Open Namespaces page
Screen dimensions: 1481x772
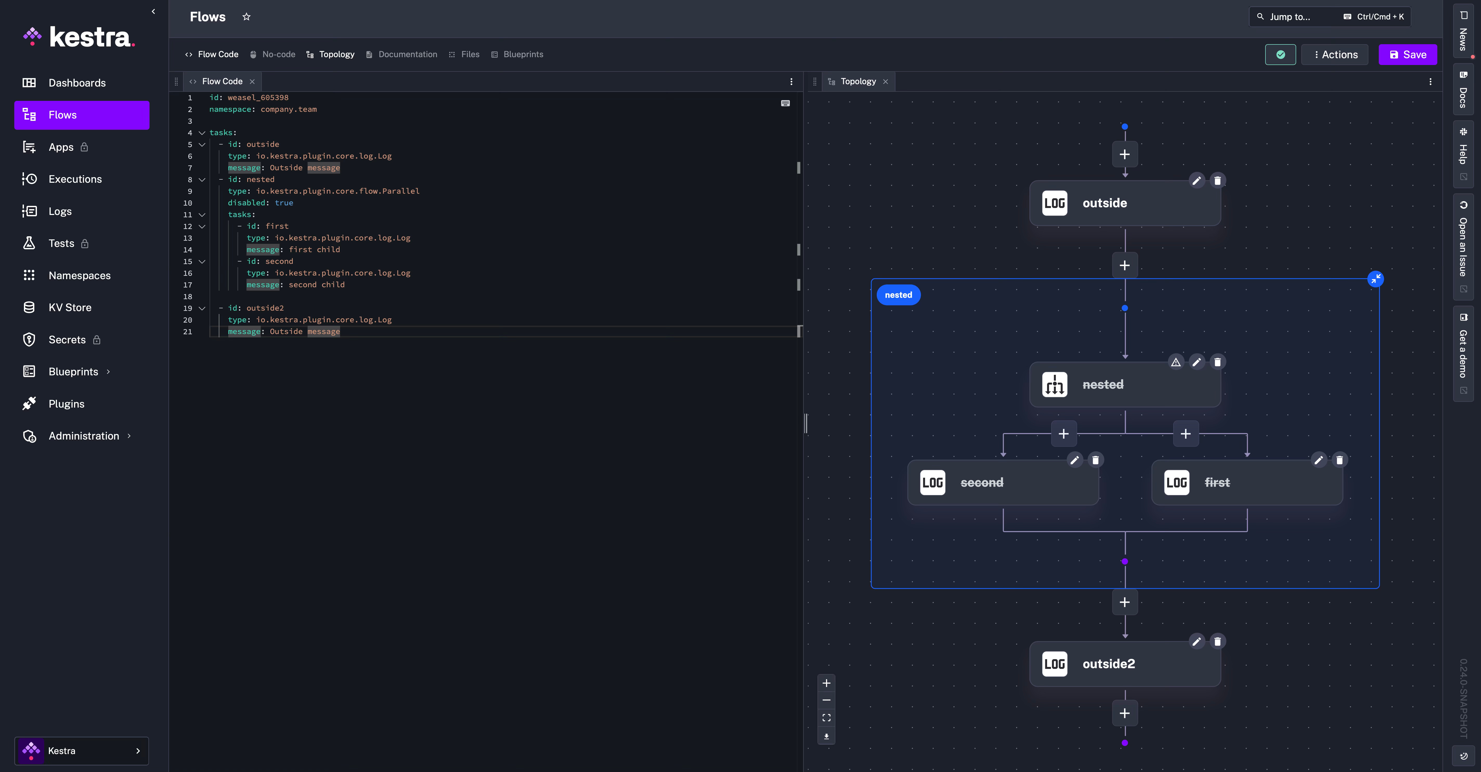[82, 275]
